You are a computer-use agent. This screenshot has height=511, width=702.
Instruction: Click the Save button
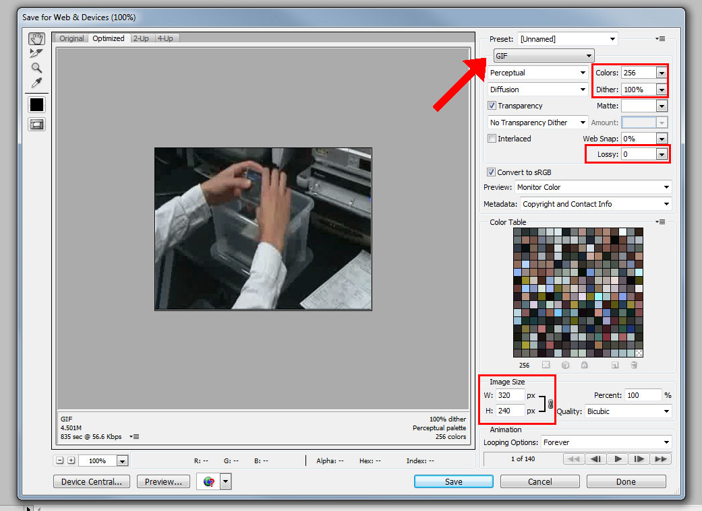click(453, 481)
